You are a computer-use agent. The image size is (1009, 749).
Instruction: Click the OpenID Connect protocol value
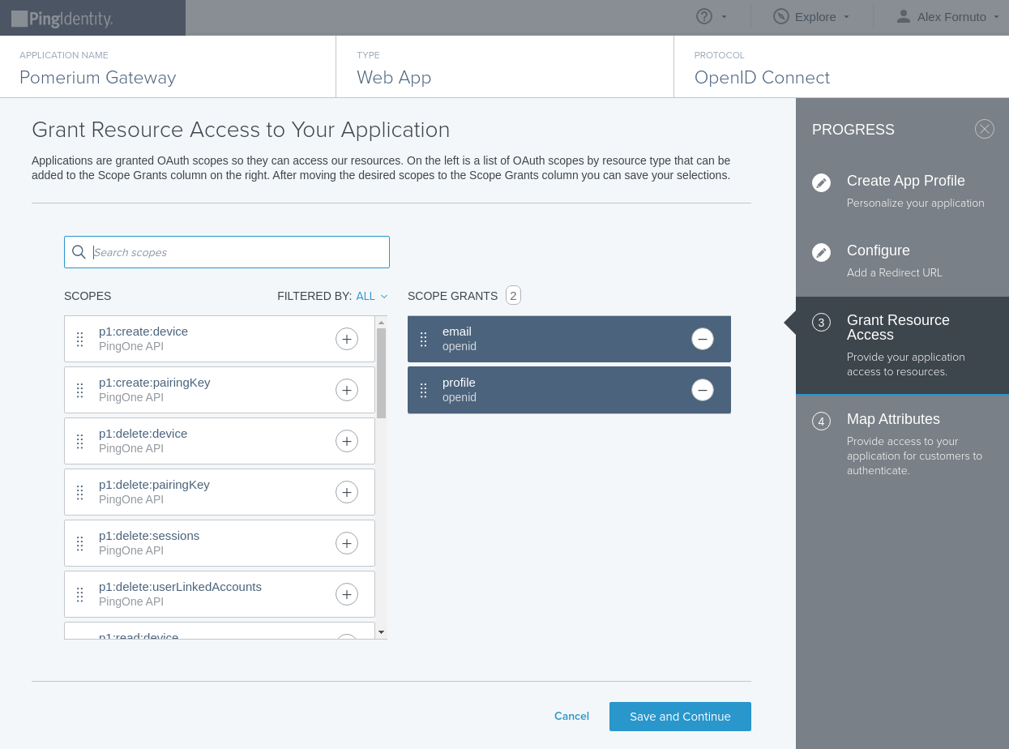click(762, 78)
